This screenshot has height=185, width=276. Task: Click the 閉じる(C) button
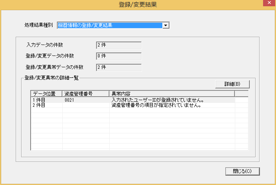(242, 171)
